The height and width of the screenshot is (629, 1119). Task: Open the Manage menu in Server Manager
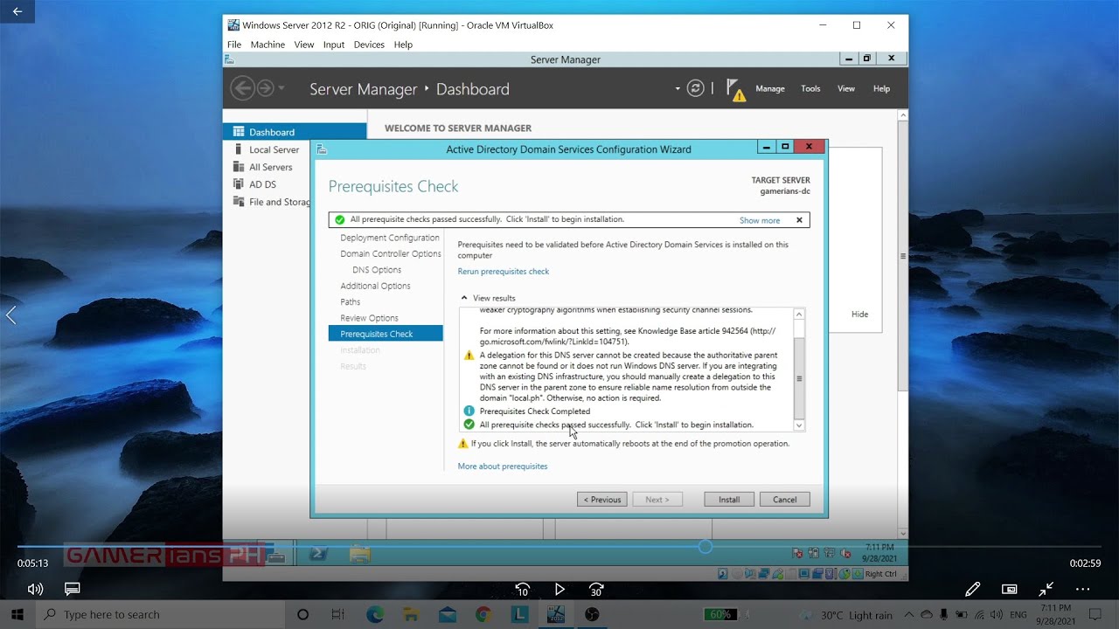pyautogui.click(x=770, y=88)
